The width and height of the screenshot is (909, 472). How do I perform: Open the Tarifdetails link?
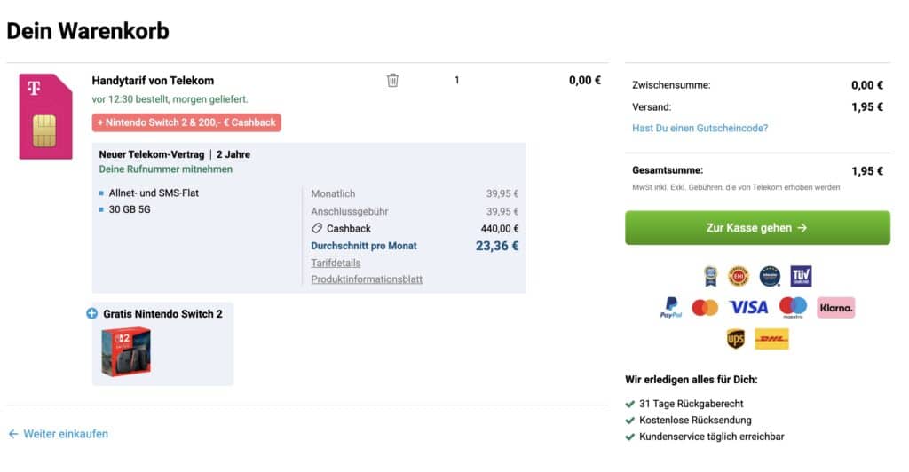click(x=336, y=263)
